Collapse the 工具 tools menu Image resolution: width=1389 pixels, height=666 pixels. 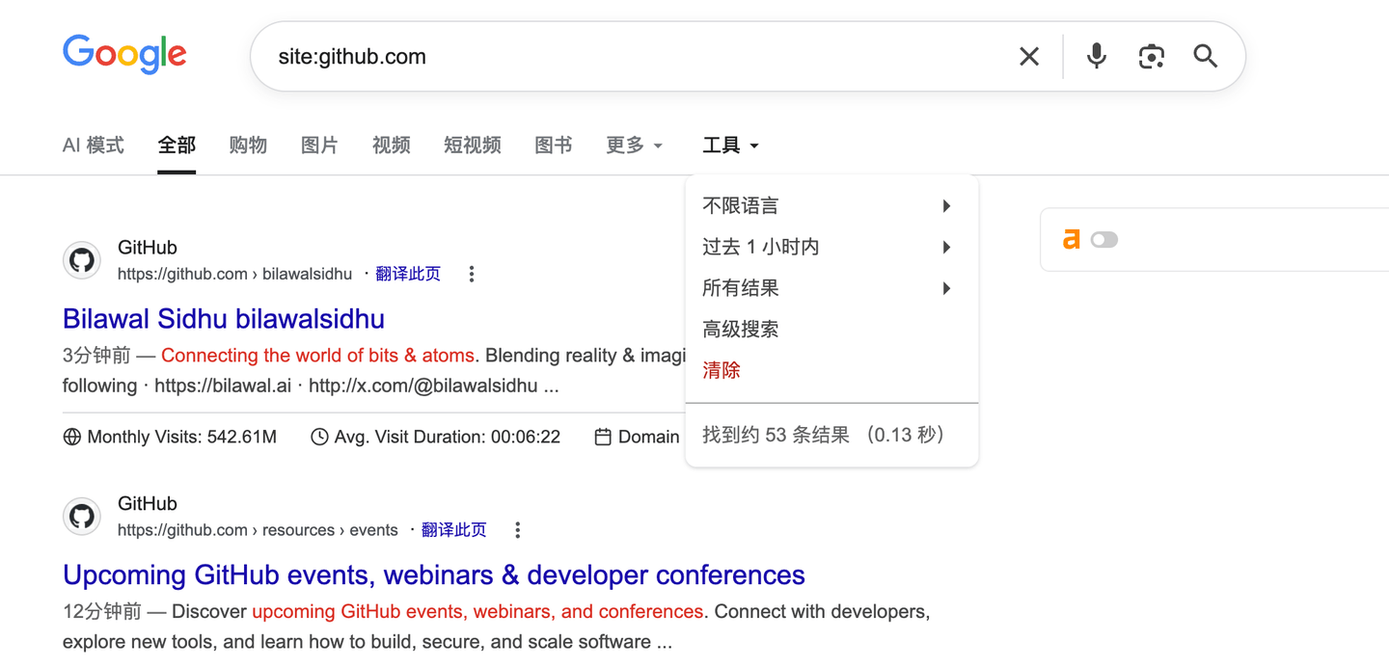[730, 146]
